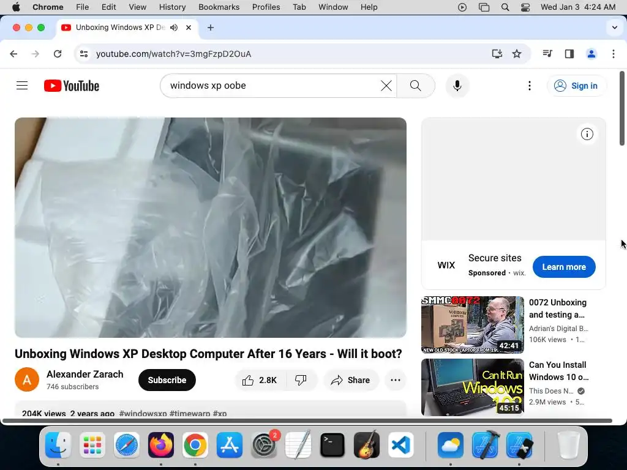Open the Window menu

tap(333, 7)
